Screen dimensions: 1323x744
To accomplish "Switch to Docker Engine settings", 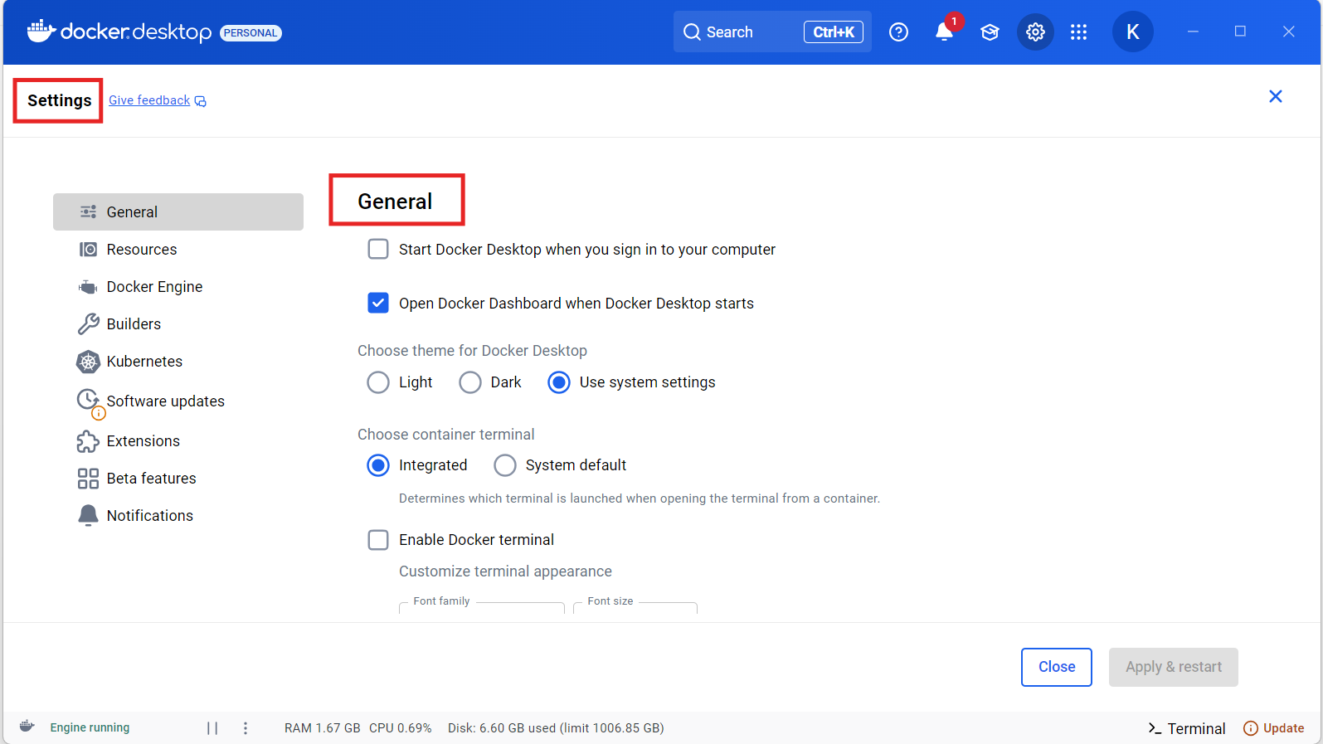I will click(x=178, y=287).
